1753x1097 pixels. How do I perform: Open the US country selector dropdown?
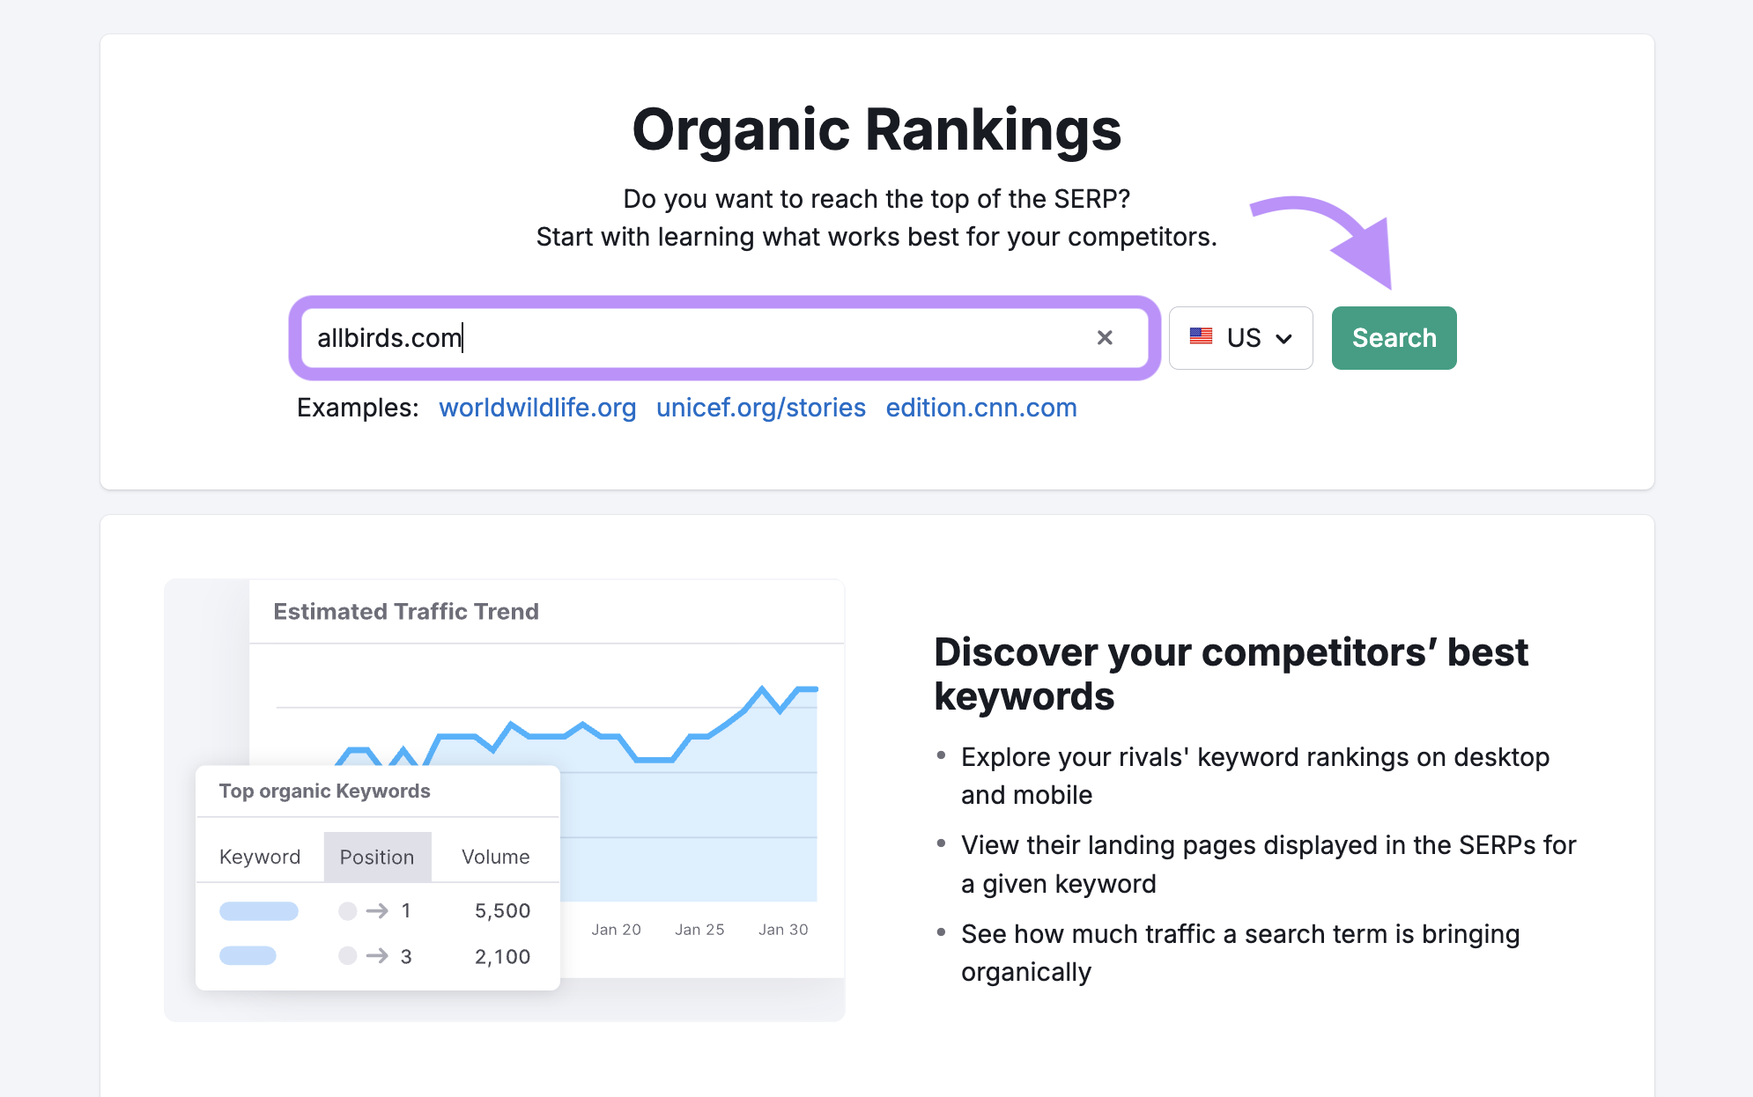pos(1240,337)
